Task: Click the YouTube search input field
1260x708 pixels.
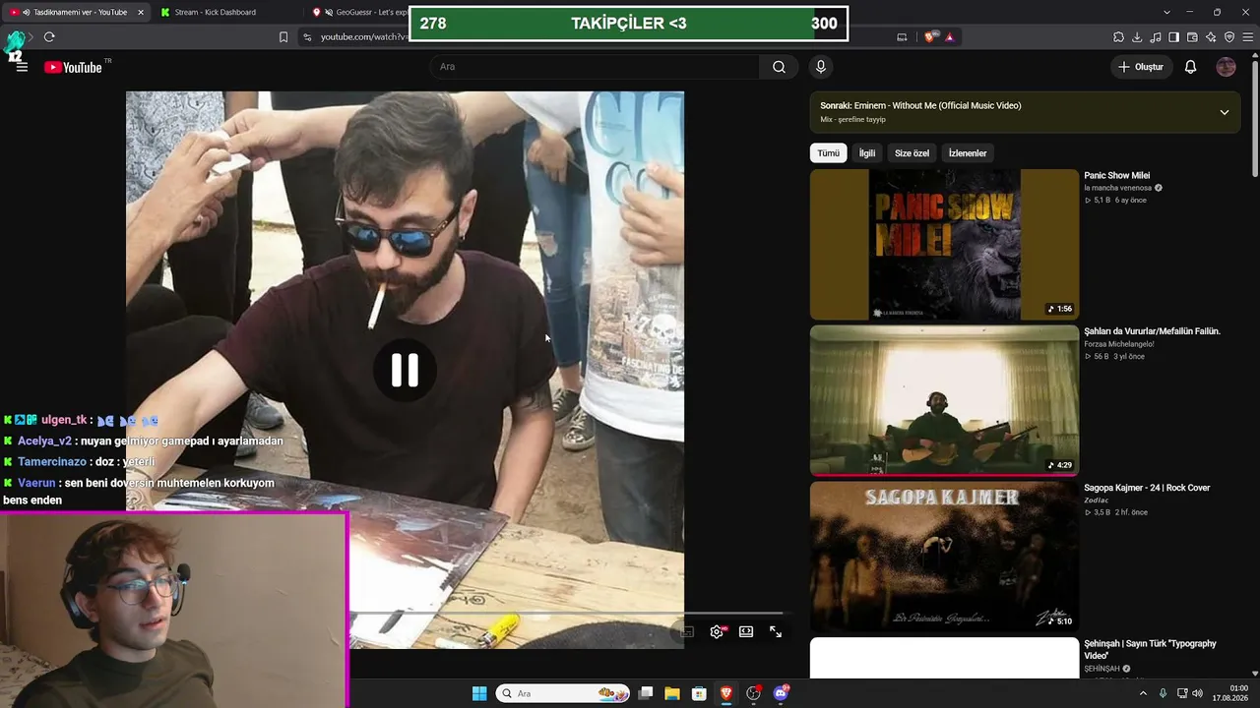Action: 595,67
